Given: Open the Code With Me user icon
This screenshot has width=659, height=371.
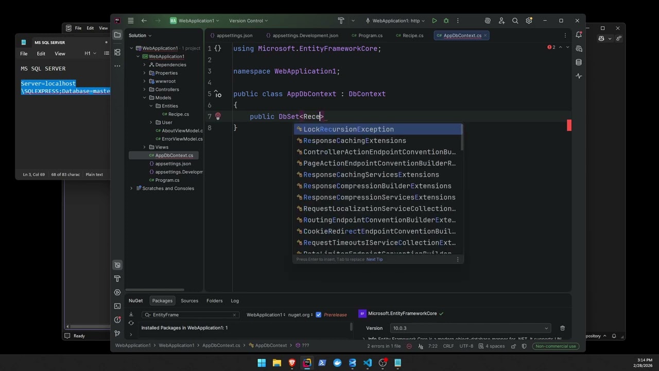Looking at the screenshot, I should pos(501,21).
